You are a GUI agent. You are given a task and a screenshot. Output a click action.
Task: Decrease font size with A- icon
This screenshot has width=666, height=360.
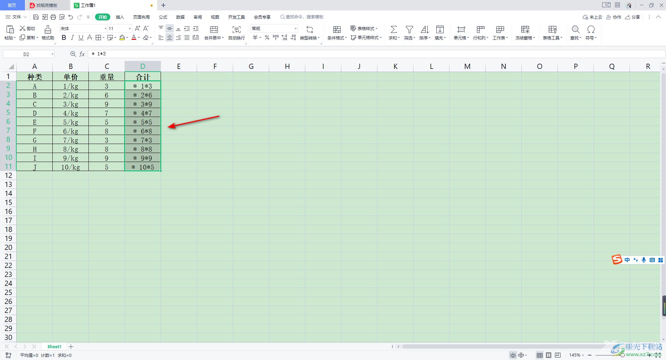[x=146, y=28]
